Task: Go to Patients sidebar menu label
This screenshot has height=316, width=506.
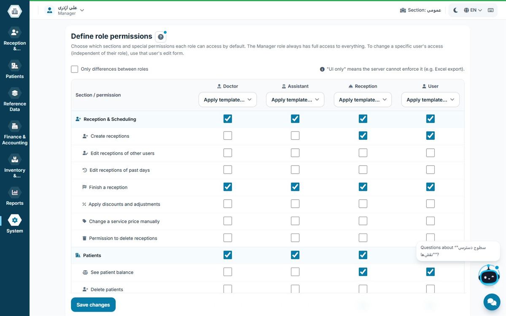Action: pos(15,76)
